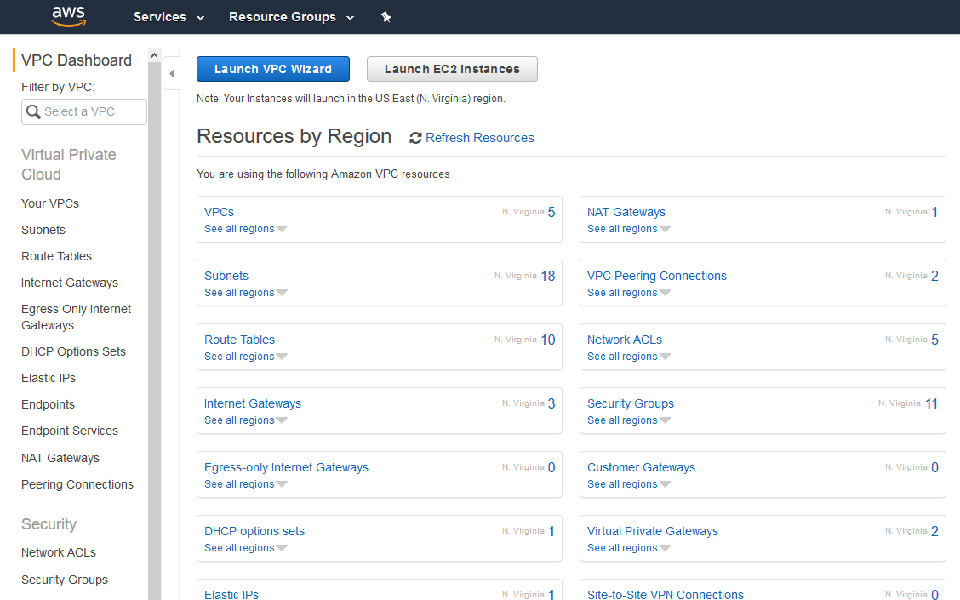The image size is (960, 600).
Task: Click the Subnets count 18
Action: click(548, 276)
